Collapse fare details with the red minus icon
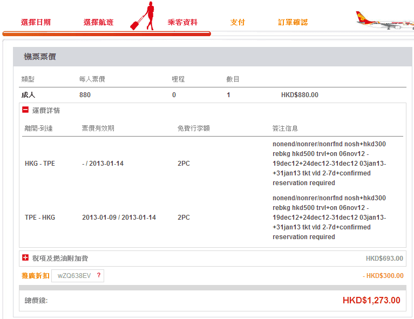 click(25, 110)
